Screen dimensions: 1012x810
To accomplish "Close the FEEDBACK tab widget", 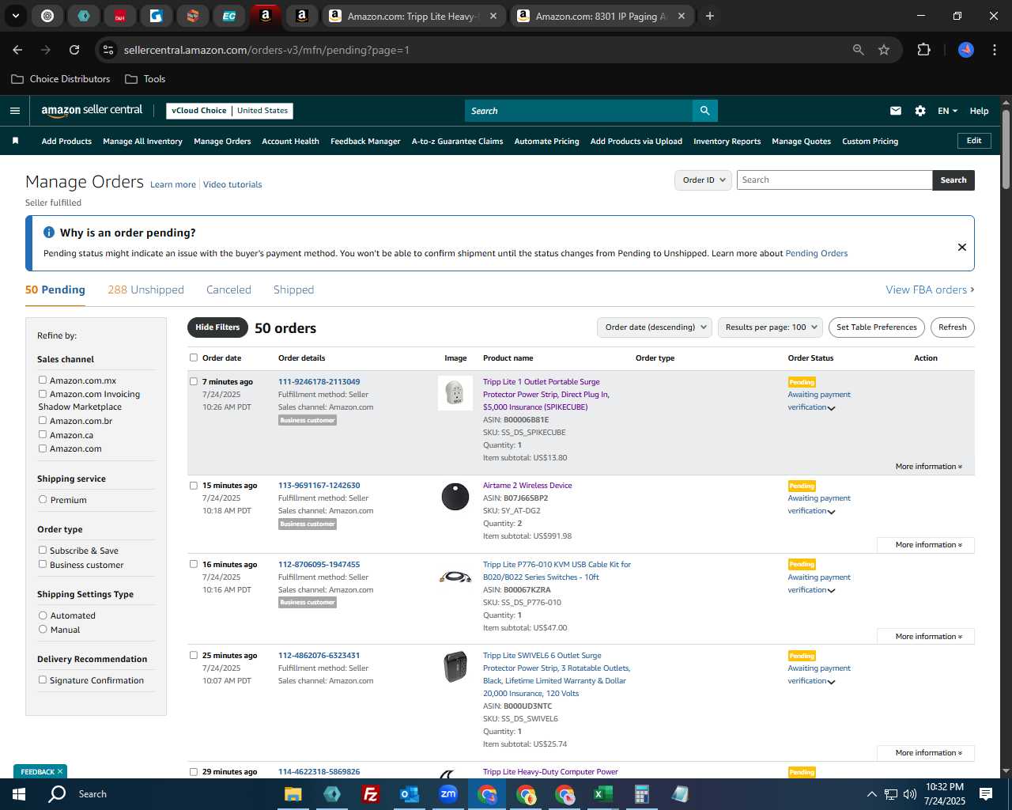I will pos(60,772).
